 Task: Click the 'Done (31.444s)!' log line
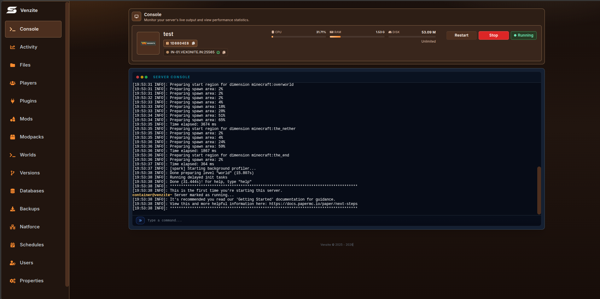point(192,182)
